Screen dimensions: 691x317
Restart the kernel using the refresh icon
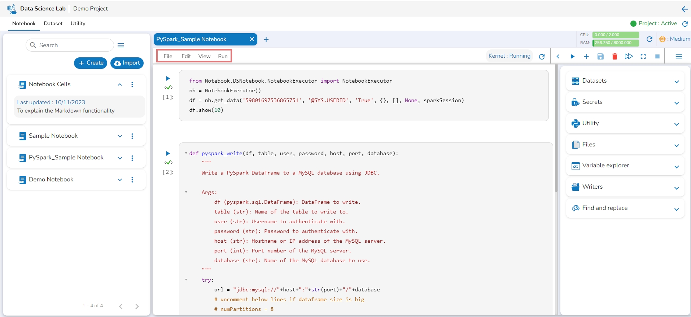tap(542, 56)
